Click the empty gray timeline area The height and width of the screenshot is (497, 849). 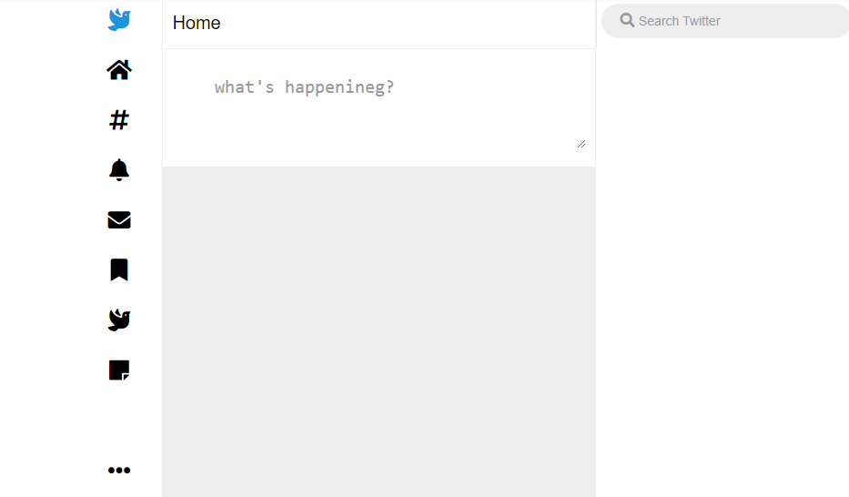(379, 331)
